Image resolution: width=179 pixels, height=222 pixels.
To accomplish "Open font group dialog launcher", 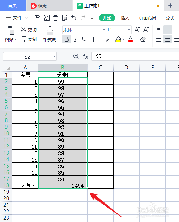I will pos(149,46).
